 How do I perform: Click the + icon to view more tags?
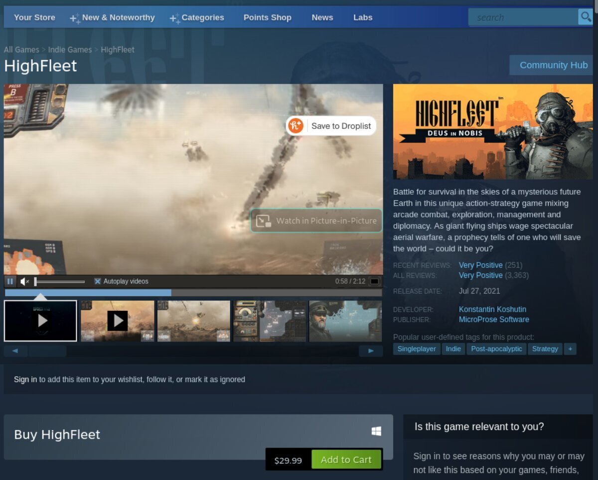[570, 349]
